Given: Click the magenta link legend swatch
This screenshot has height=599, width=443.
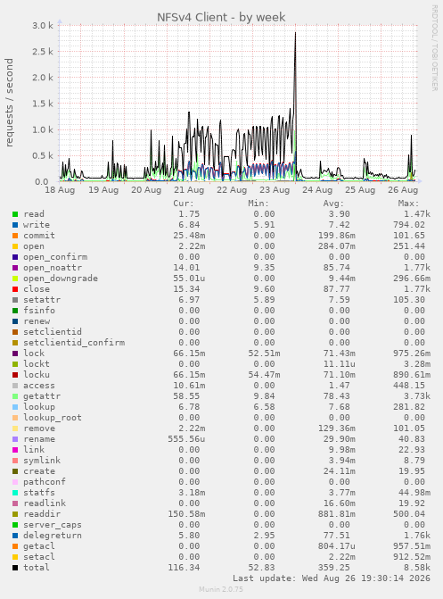Looking at the screenshot, I should coord(15,450).
